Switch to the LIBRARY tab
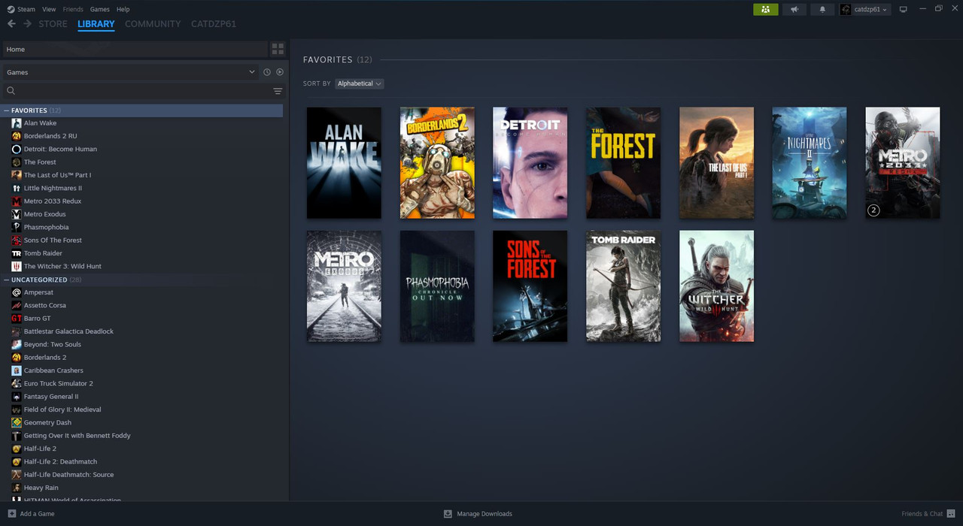Screen dimensions: 963x526 96,24
